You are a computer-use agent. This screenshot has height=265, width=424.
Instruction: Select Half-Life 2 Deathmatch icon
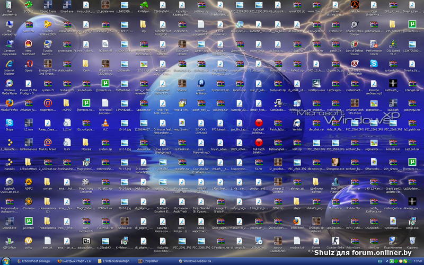point(355,64)
